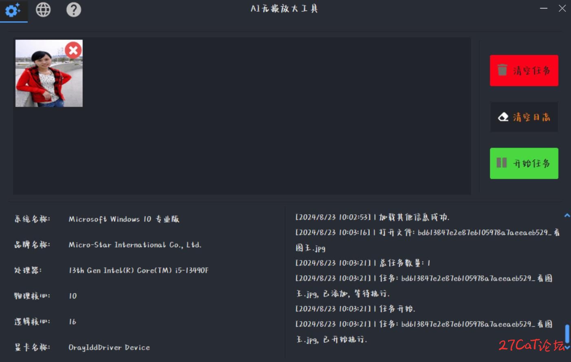Click the 清空日志 eraser button
The width and height of the screenshot is (571, 362).
524,117
